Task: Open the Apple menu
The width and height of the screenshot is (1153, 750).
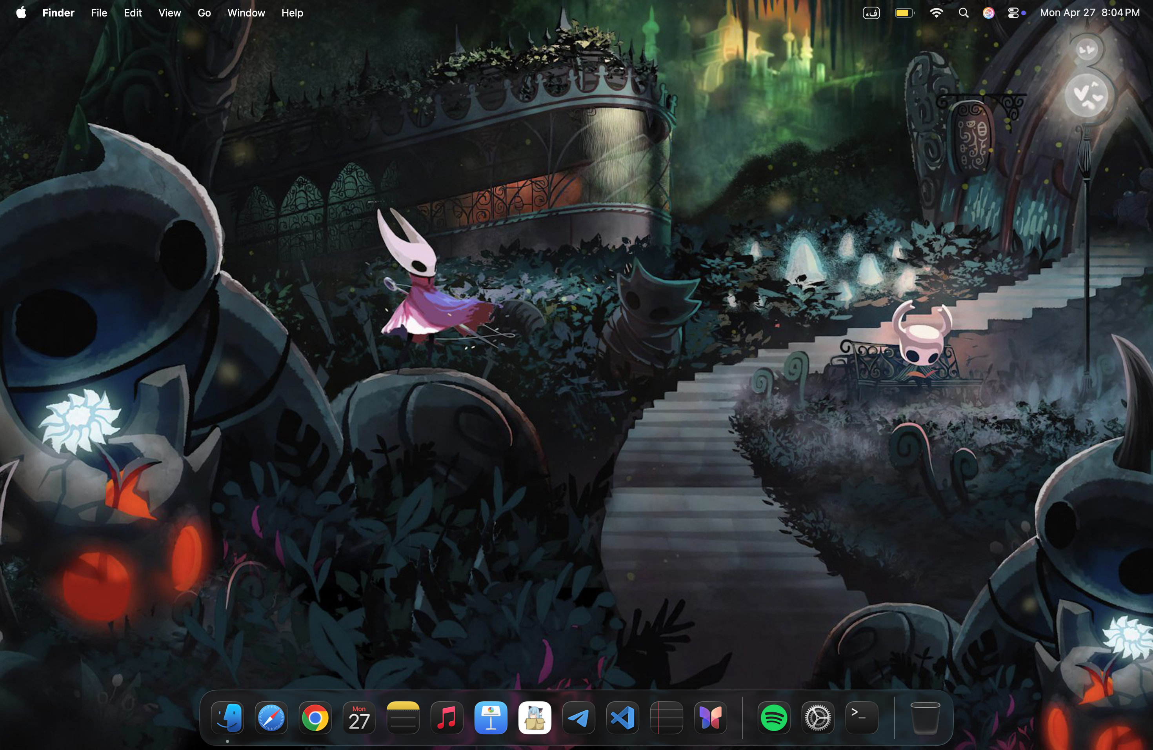Action: (x=21, y=13)
